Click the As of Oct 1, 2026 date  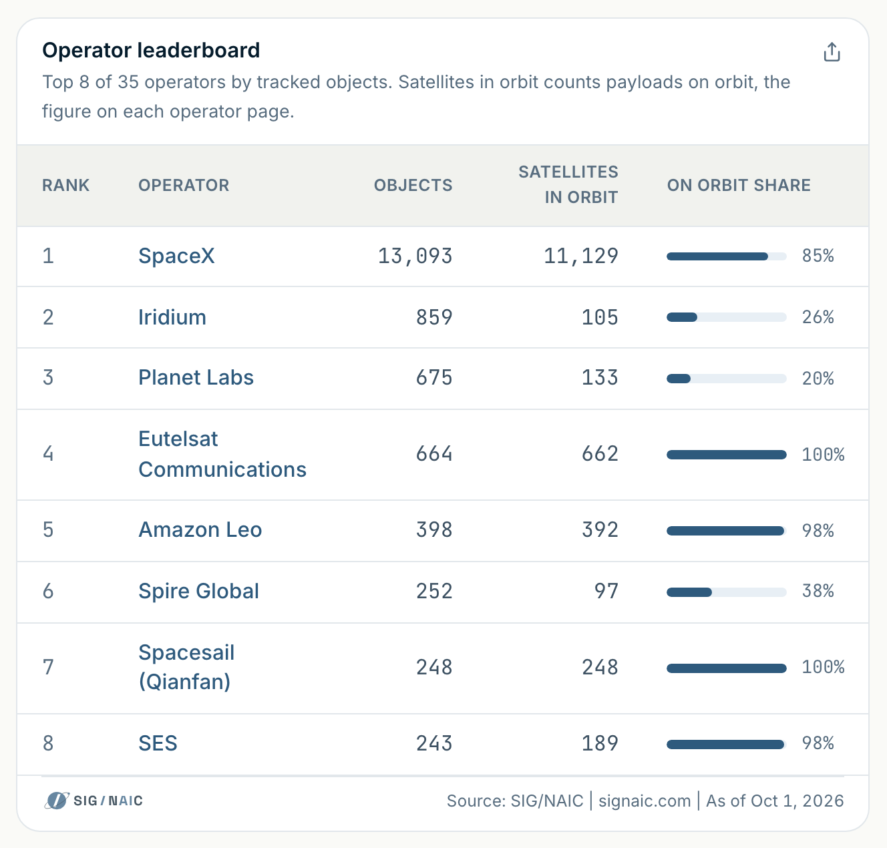point(775,801)
